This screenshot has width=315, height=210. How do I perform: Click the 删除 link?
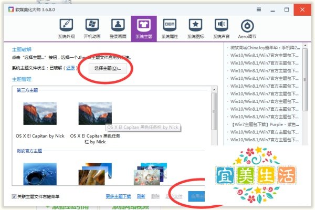[x=155, y=196]
